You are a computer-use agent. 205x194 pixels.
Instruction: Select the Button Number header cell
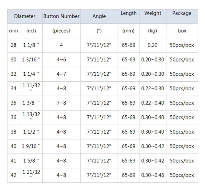(61, 16)
